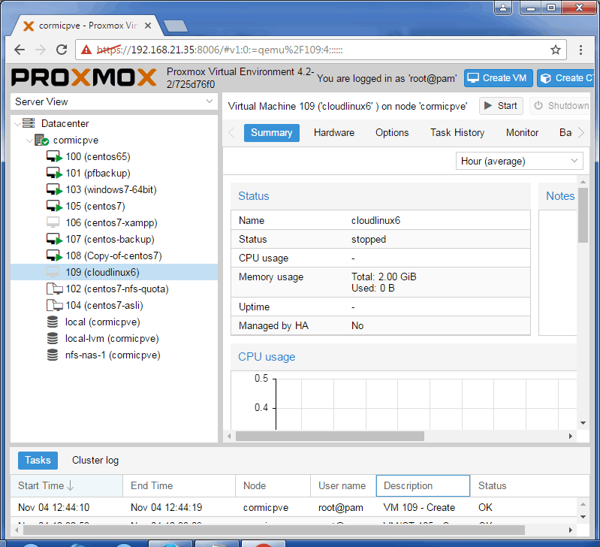Open the Hour (average) timeframe dropdown
The height and width of the screenshot is (547, 600).
point(519,161)
